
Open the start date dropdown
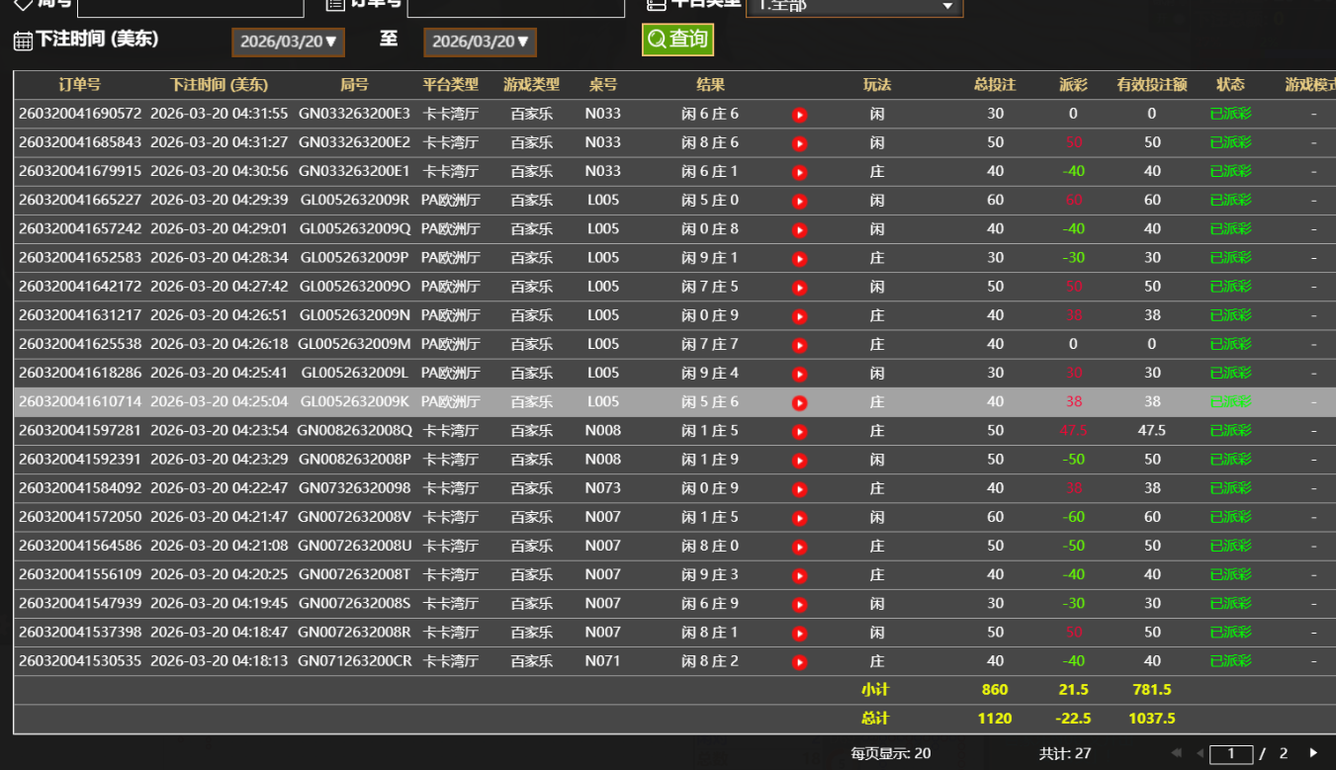tap(288, 42)
